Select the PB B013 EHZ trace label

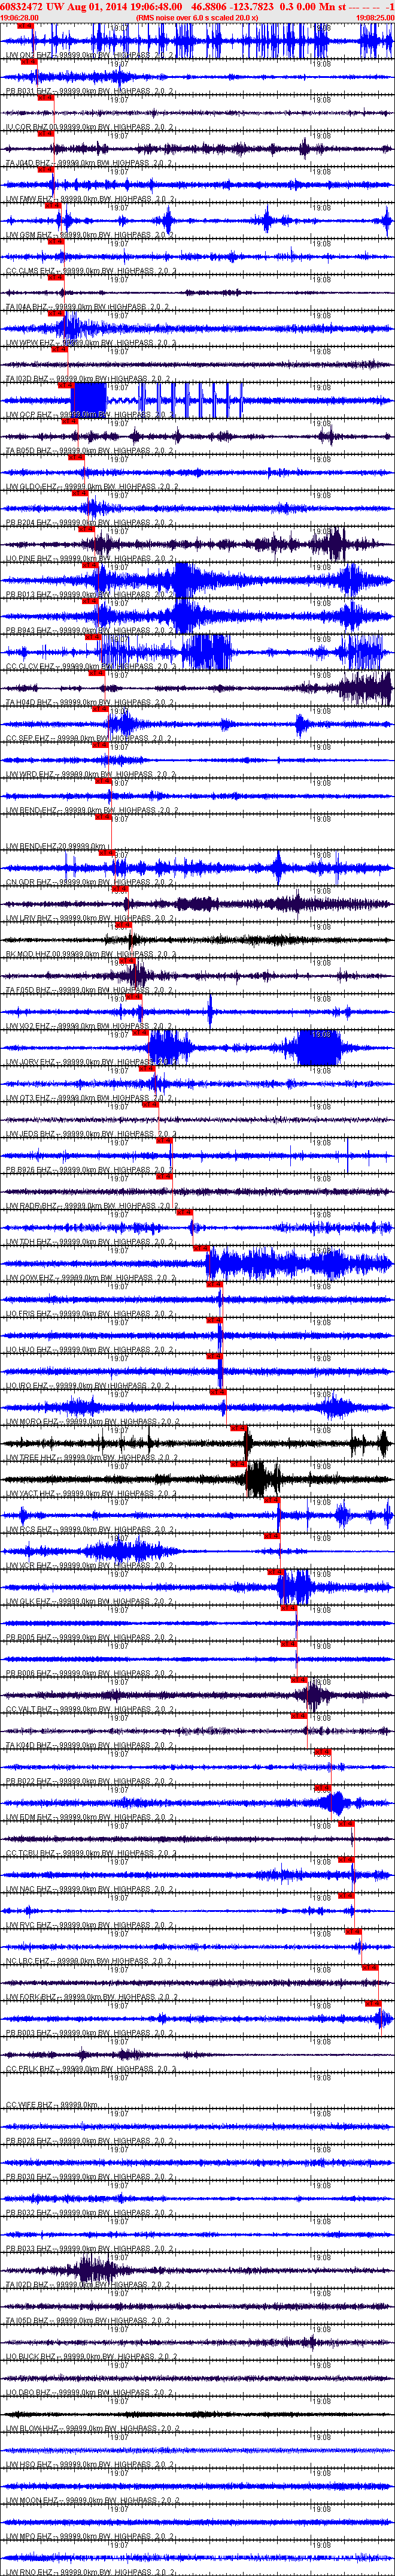click(91, 595)
